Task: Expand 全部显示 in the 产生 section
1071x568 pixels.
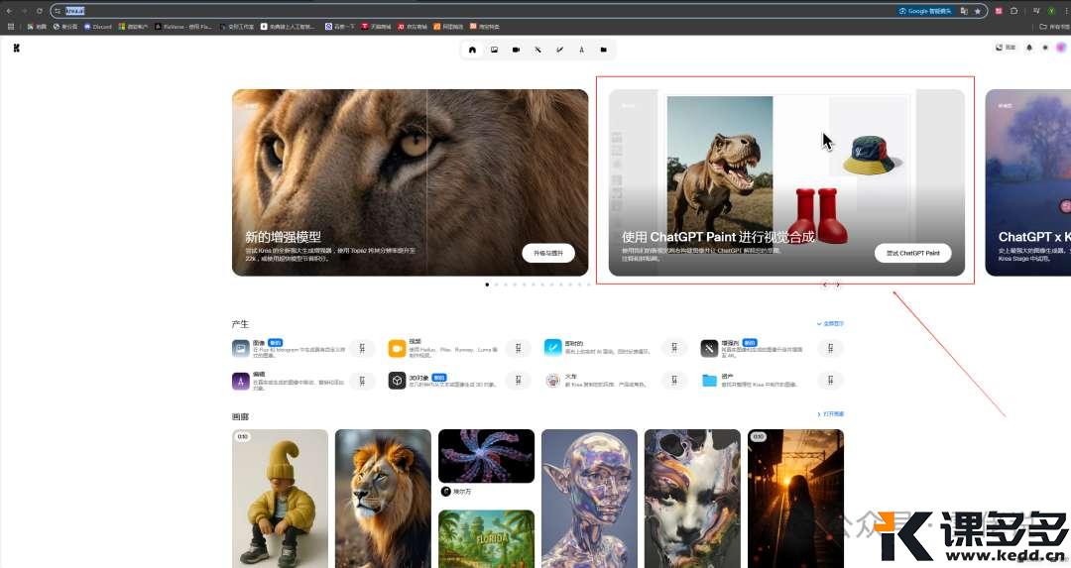Action: [830, 323]
